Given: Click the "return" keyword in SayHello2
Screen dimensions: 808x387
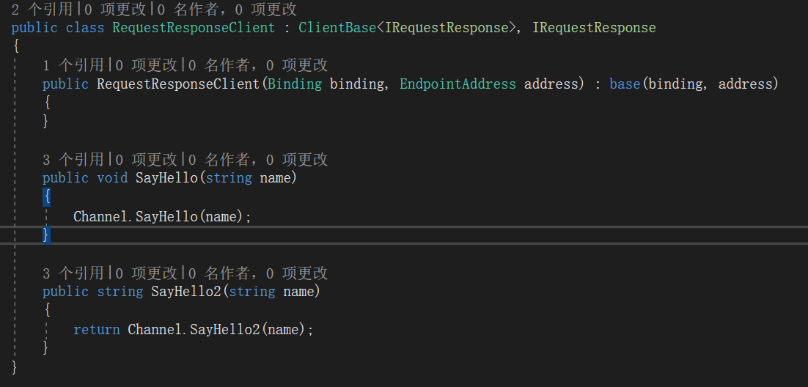Looking at the screenshot, I should [96, 330].
